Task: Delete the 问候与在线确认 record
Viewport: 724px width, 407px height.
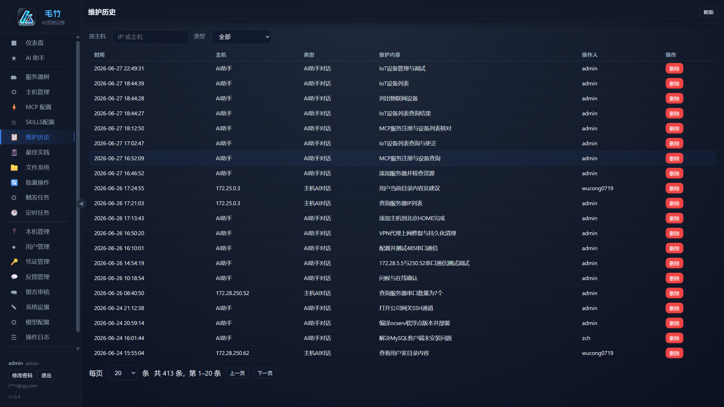Action: pos(674,278)
